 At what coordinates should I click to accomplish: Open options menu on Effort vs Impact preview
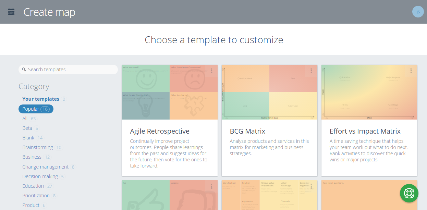pyautogui.click(x=411, y=72)
